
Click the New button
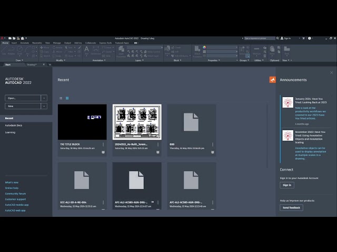[23, 106]
